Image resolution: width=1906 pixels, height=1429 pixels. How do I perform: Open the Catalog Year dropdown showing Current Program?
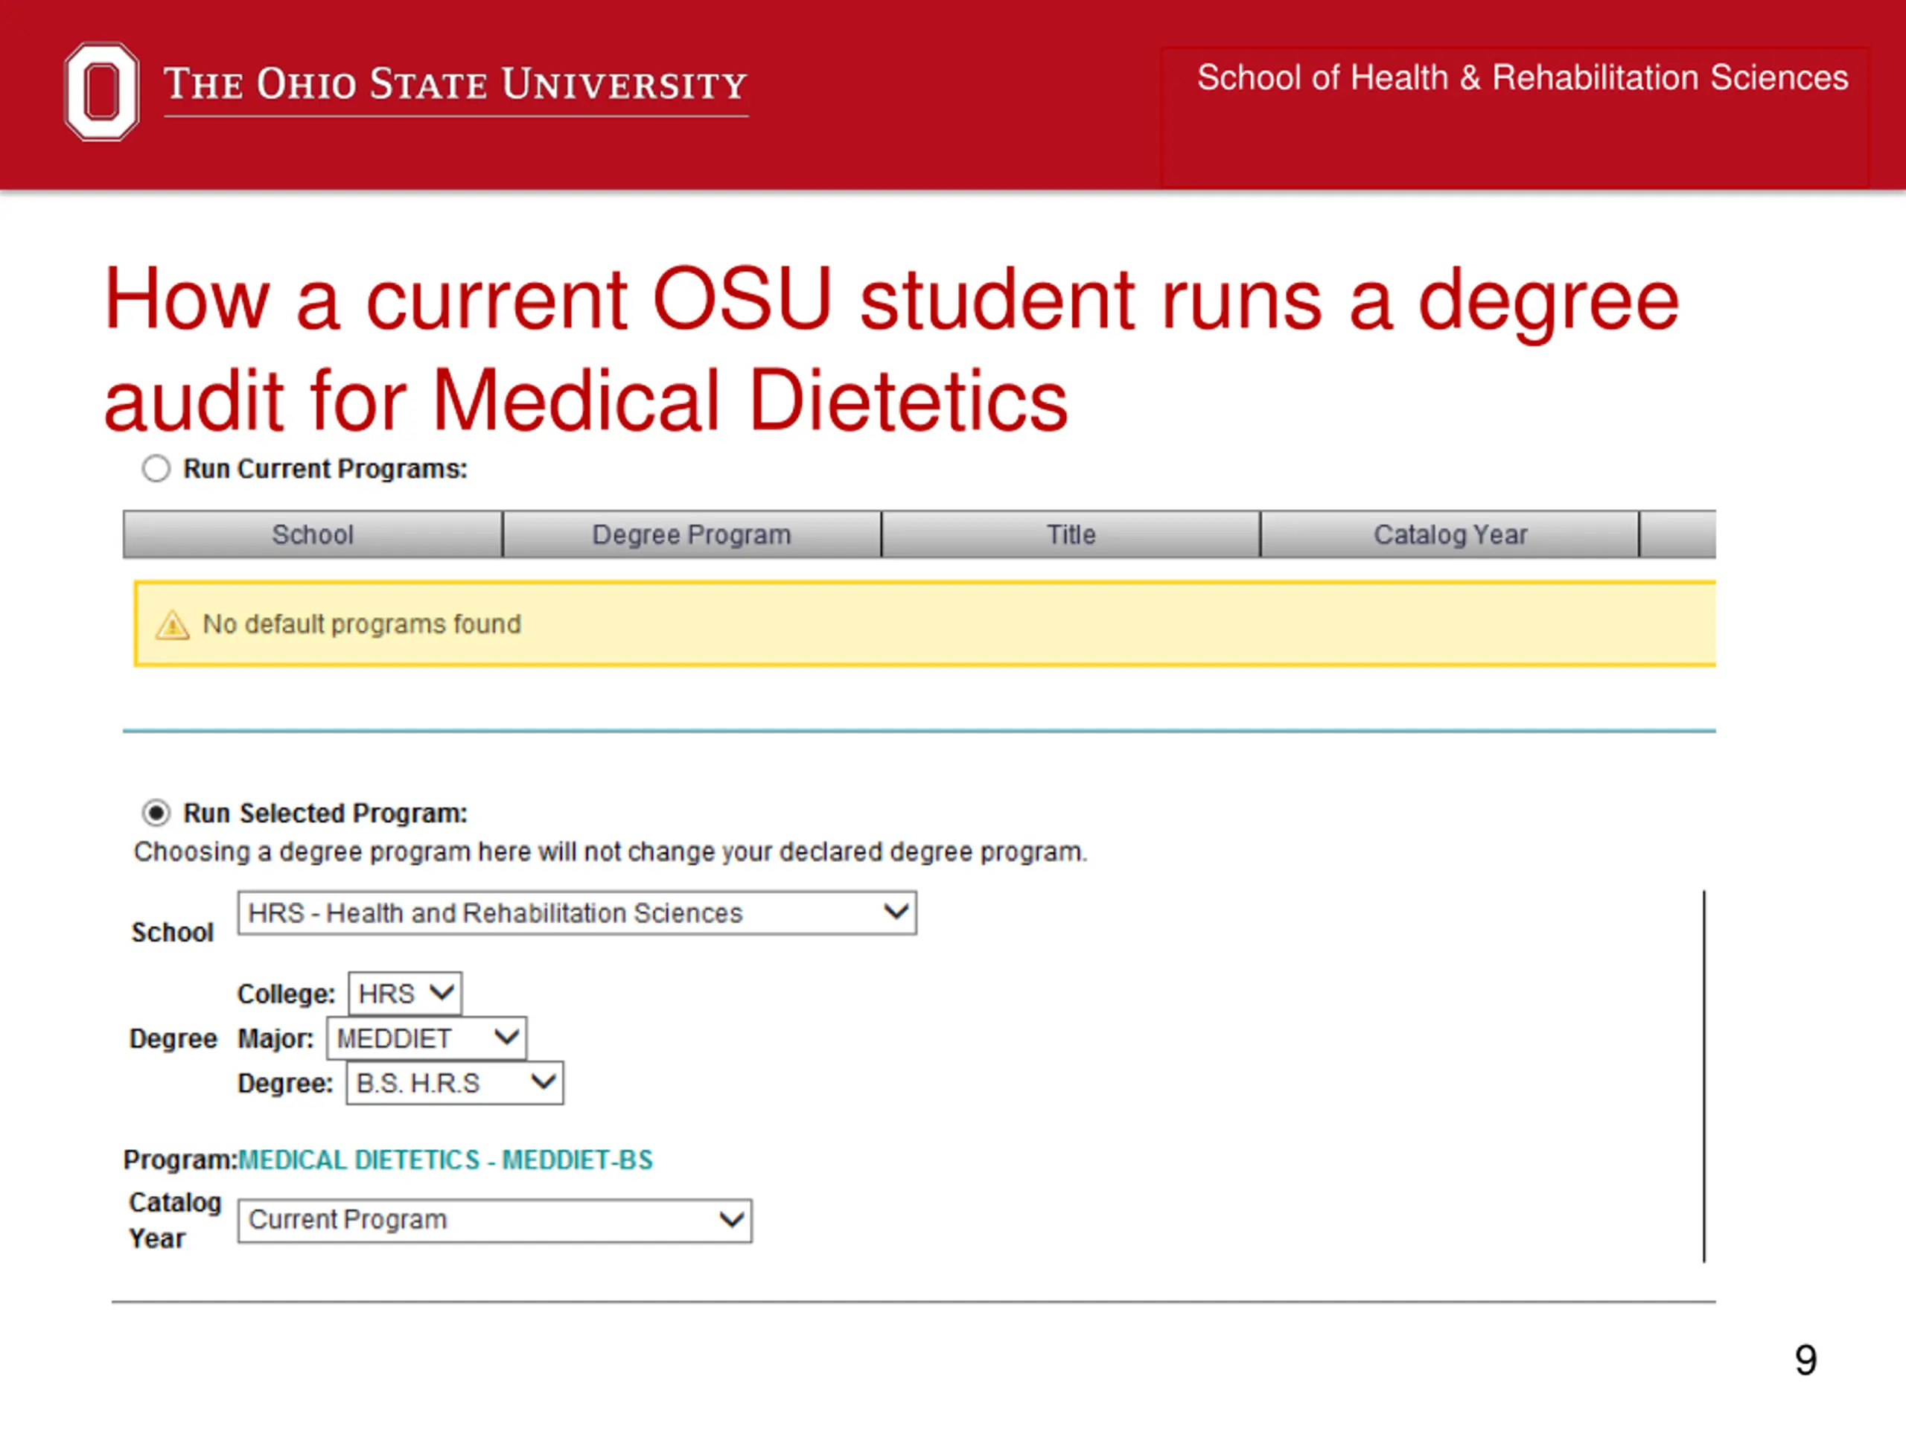[x=494, y=1221]
